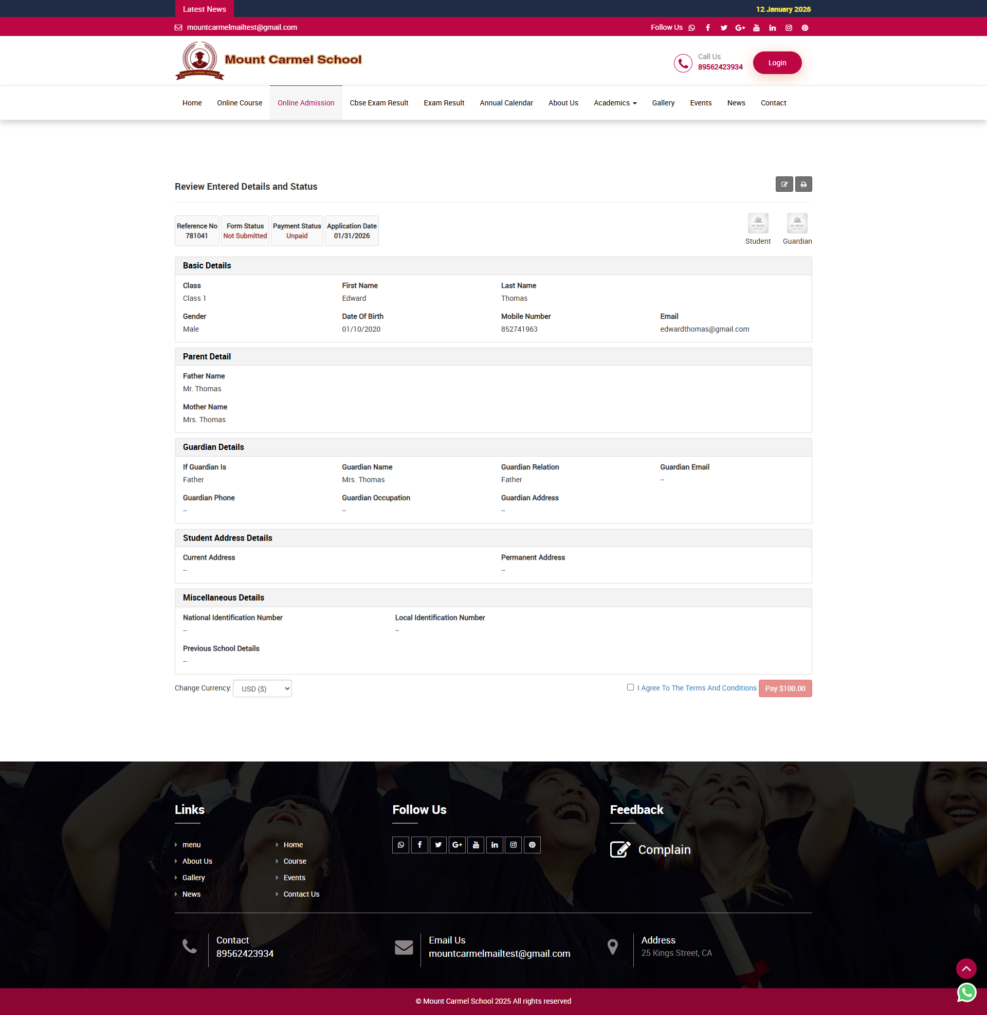Click the LinkedIn icon in the footer
Image resolution: width=987 pixels, height=1015 pixels.
495,844
